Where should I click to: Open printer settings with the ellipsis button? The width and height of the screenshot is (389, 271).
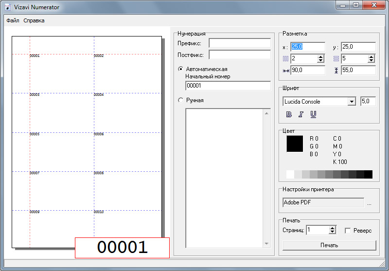(369, 203)
